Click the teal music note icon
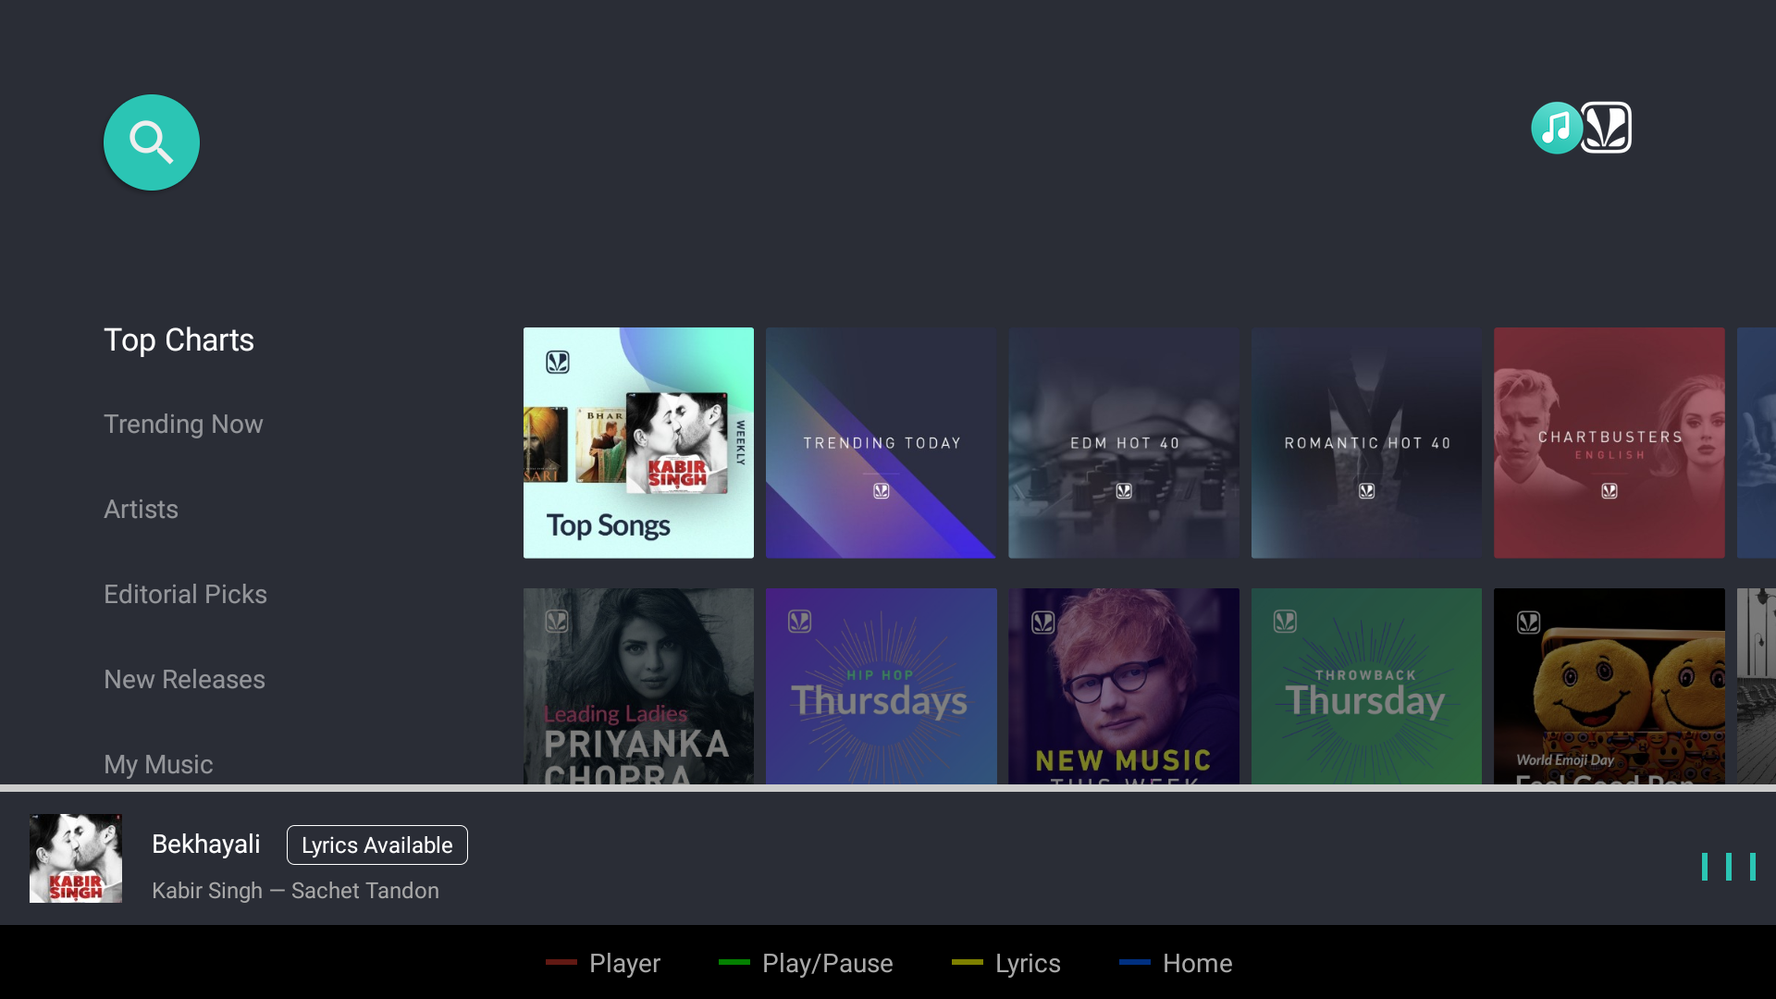The height and width of the screenshot is (999, 1776). [x=1556, y=128]
